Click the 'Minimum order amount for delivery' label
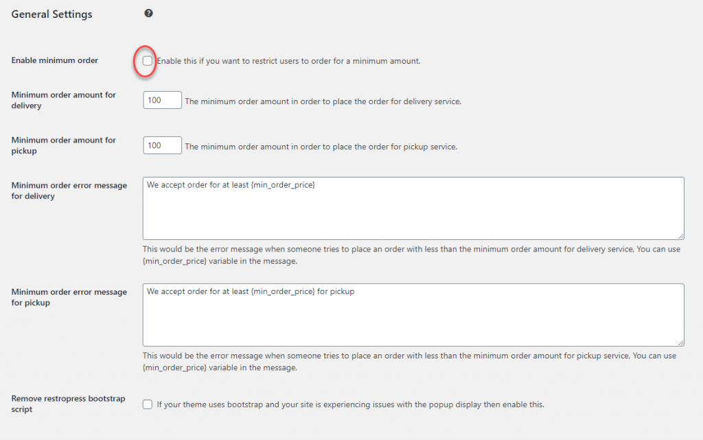The width and height of the screenshot is (703, 440). click(64, 100)
